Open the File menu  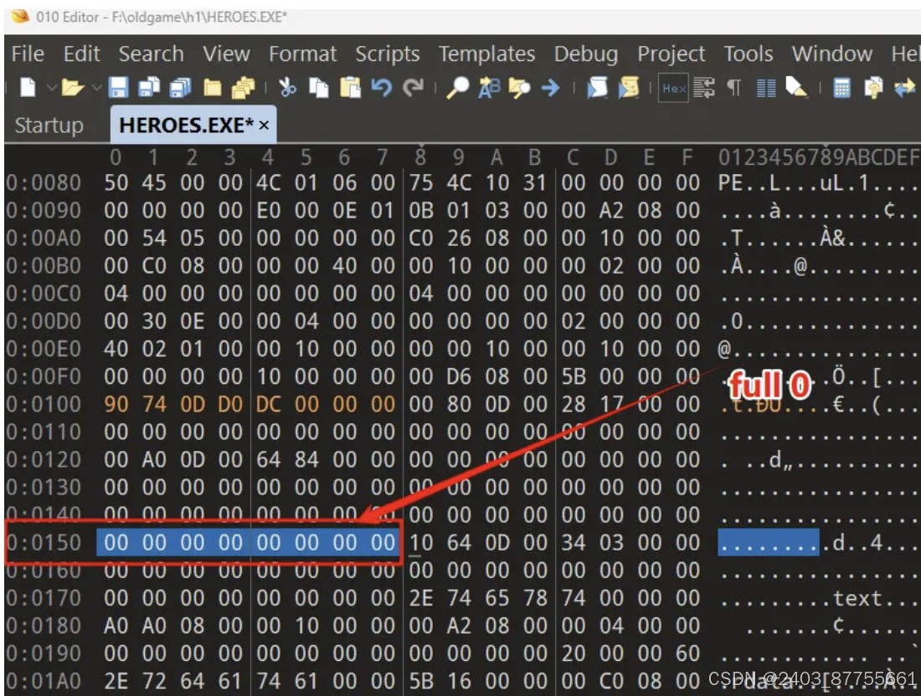(28, 54)
